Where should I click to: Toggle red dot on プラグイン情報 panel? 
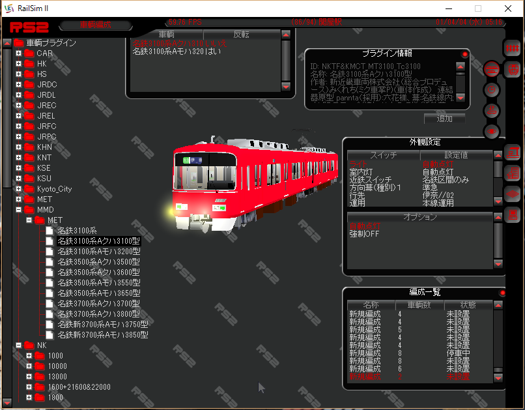[464, 54]
